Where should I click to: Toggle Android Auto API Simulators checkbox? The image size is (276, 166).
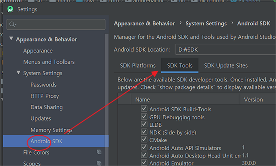tap(144, 147)
